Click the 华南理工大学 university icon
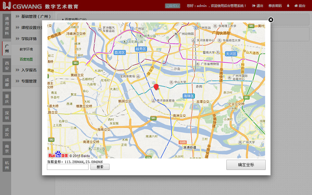Image resolution: width=312 pixels, height=195 pixels. [215, 26]
